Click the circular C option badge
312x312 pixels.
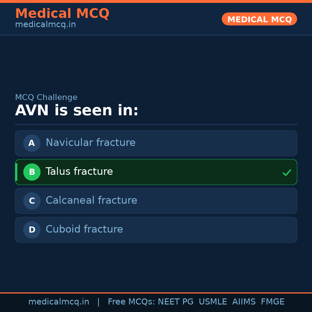(32, 201)
